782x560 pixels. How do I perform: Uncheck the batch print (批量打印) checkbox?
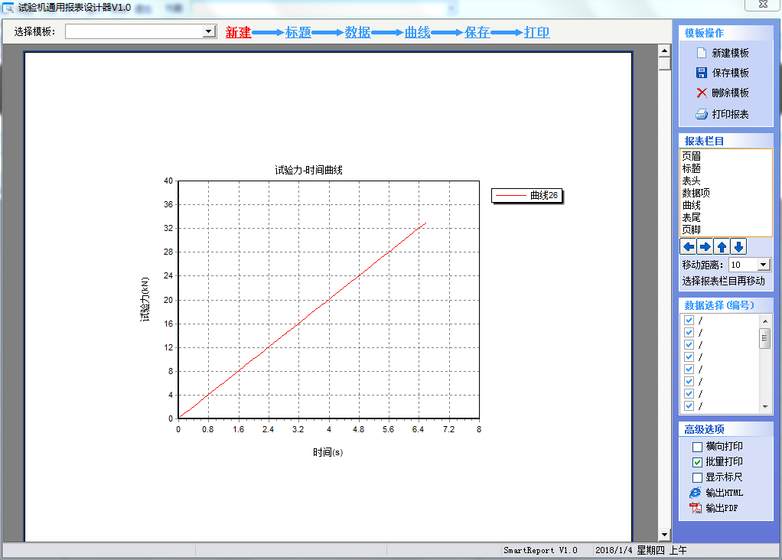(x=697, y=462)
